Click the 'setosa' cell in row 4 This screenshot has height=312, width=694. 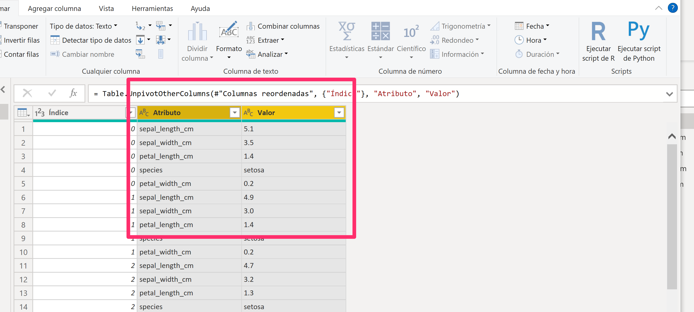click(294, 170)
